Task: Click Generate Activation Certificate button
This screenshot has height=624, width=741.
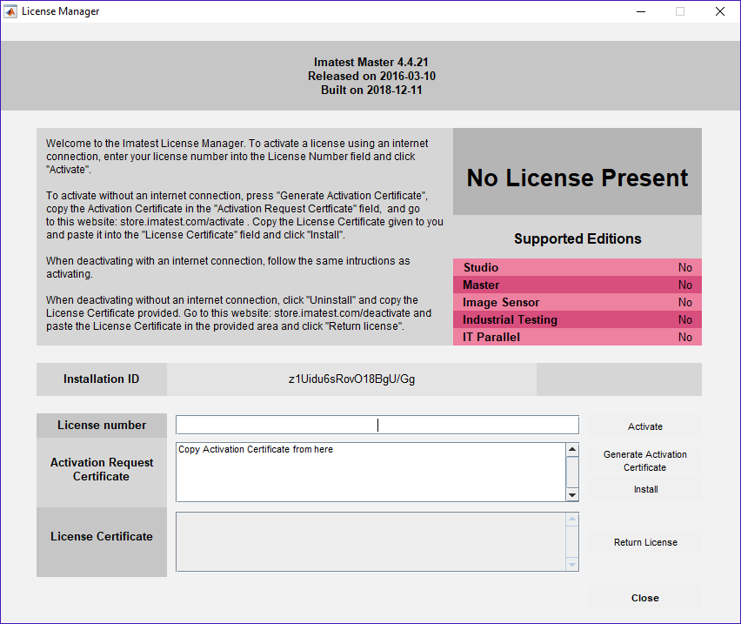Action: [x=645, y=461]
